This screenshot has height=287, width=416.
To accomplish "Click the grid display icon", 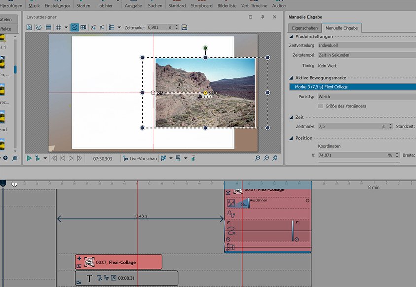I will 59,27.
